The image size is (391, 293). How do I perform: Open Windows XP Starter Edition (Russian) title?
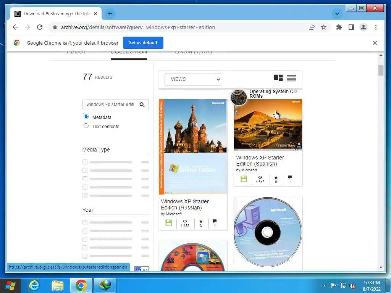coord(185,204)
